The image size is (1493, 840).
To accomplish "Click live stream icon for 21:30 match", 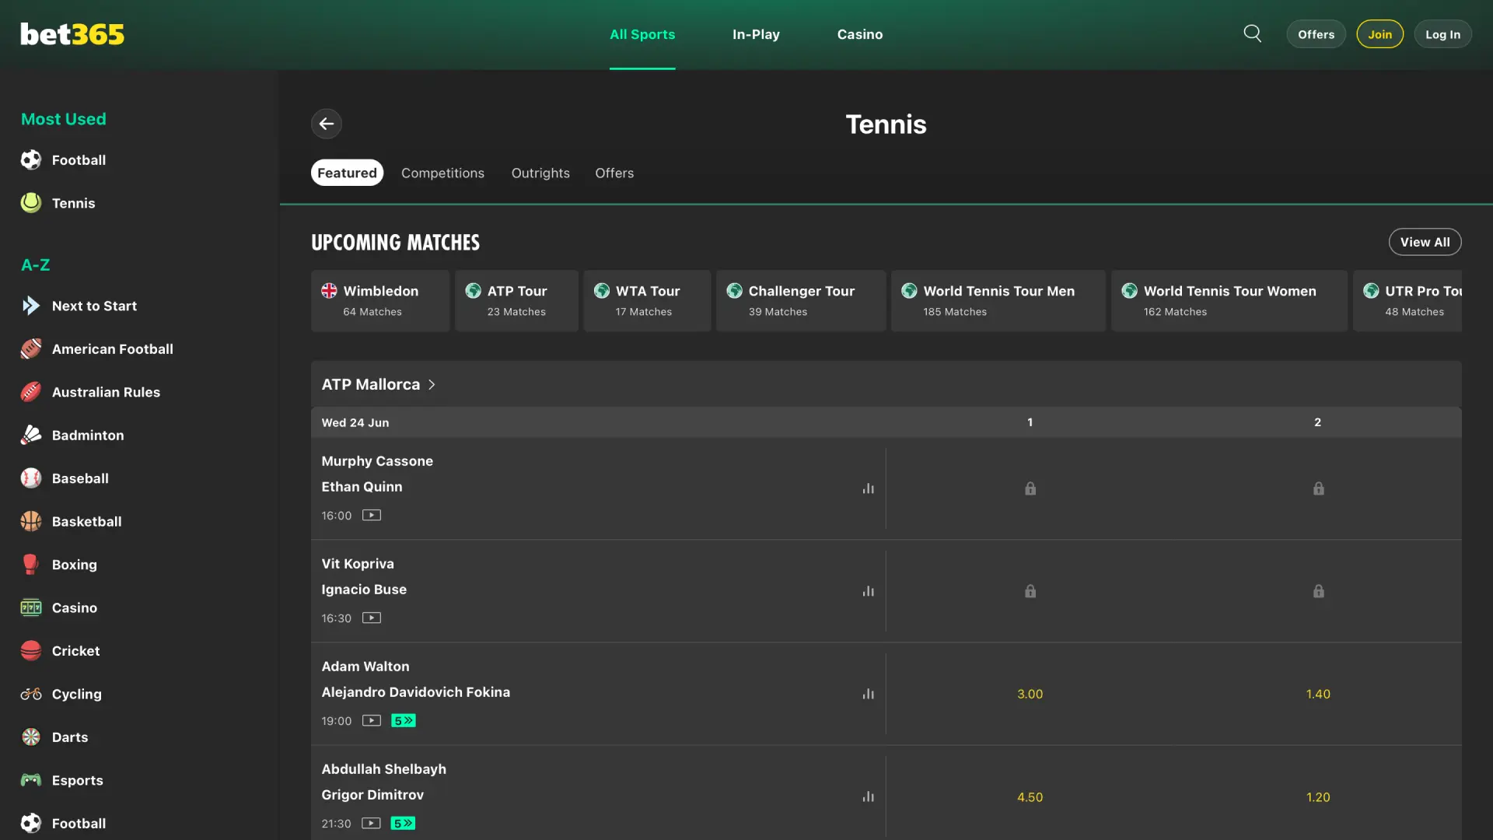I will tap(372, 823).
